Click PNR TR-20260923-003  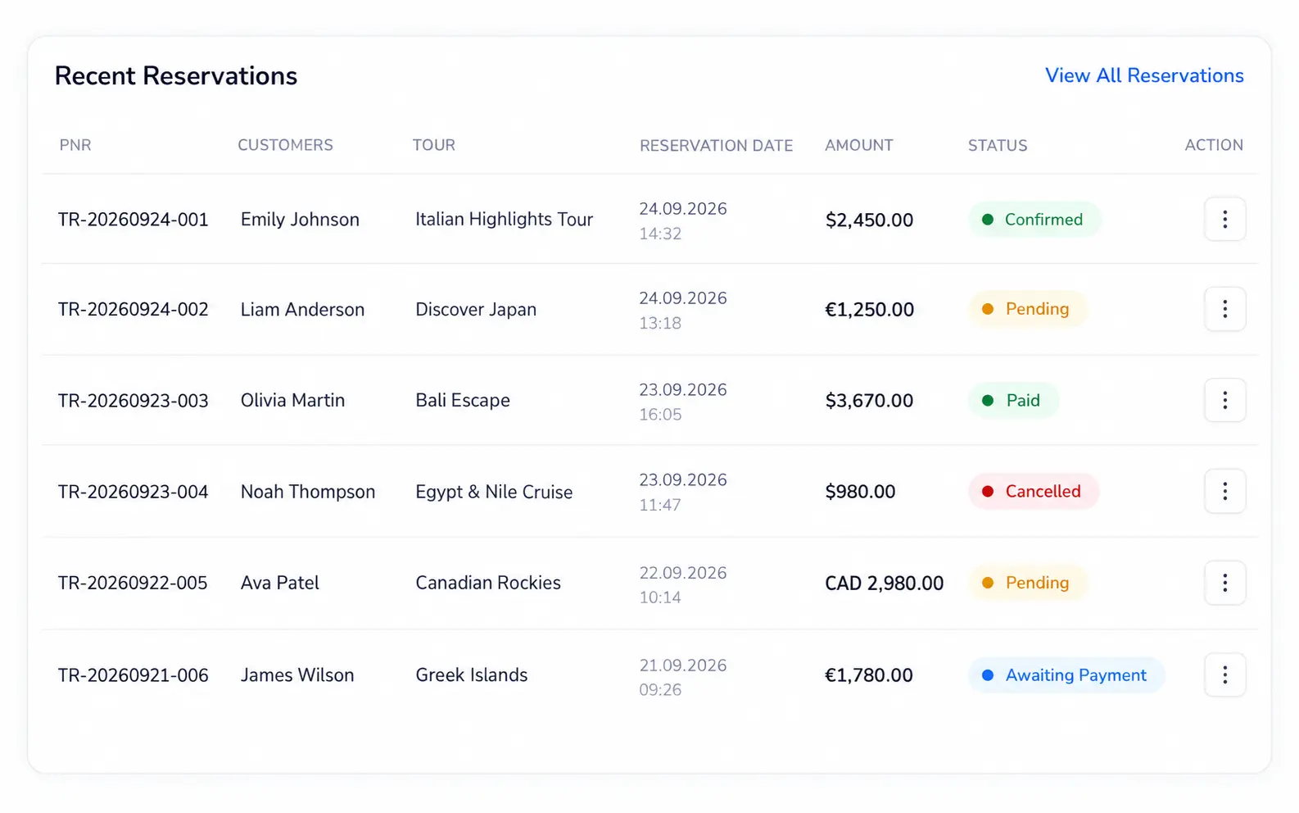[x=133, y=400]
